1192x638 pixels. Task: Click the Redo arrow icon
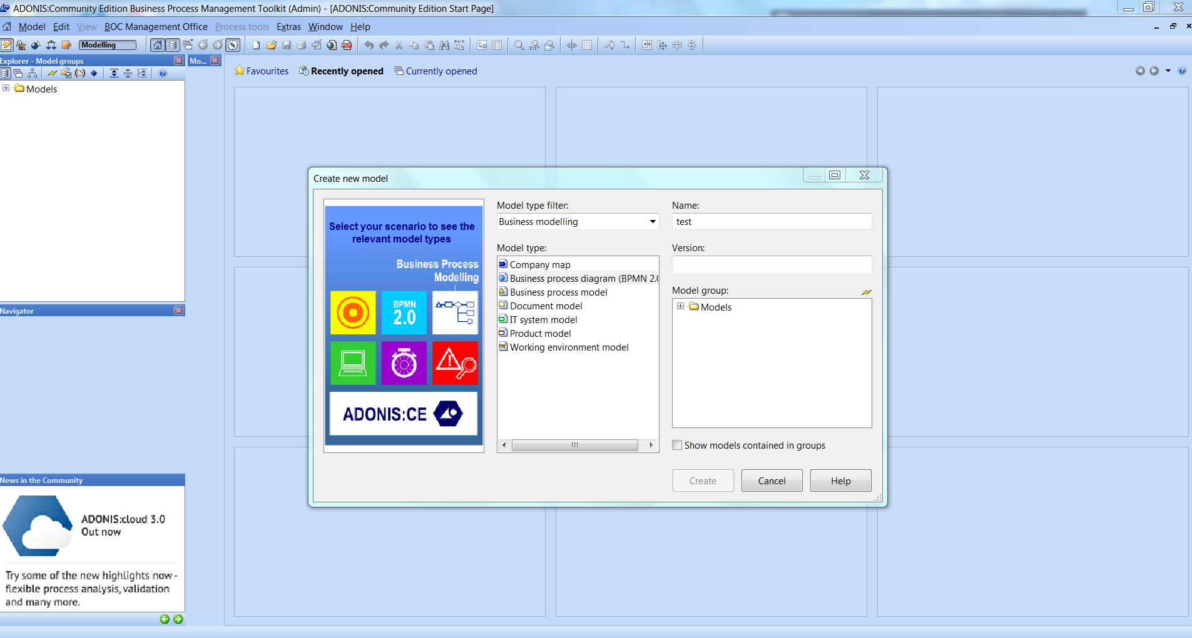pyautogui.click(x=384, y=45)
